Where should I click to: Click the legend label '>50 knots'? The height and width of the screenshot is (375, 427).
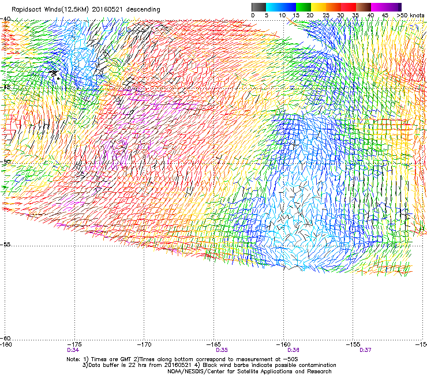410,16
